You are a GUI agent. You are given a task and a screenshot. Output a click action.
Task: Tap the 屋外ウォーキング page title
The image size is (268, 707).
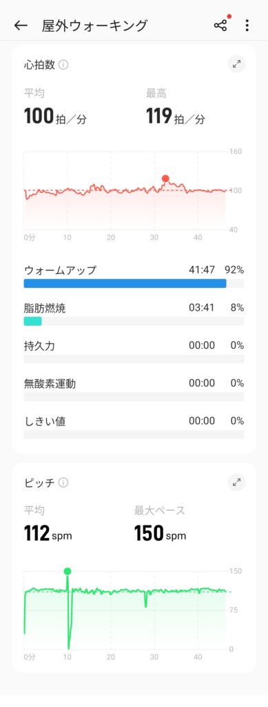coord(94,26)
